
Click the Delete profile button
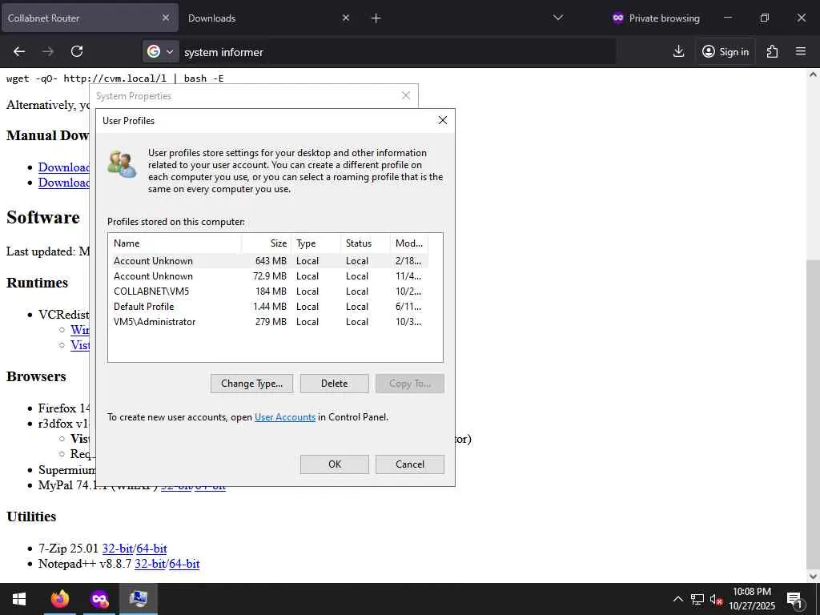[334, 384]
